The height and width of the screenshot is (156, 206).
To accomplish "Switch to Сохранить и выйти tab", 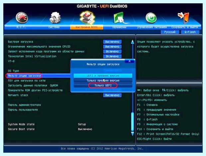I will pos(185,27).
